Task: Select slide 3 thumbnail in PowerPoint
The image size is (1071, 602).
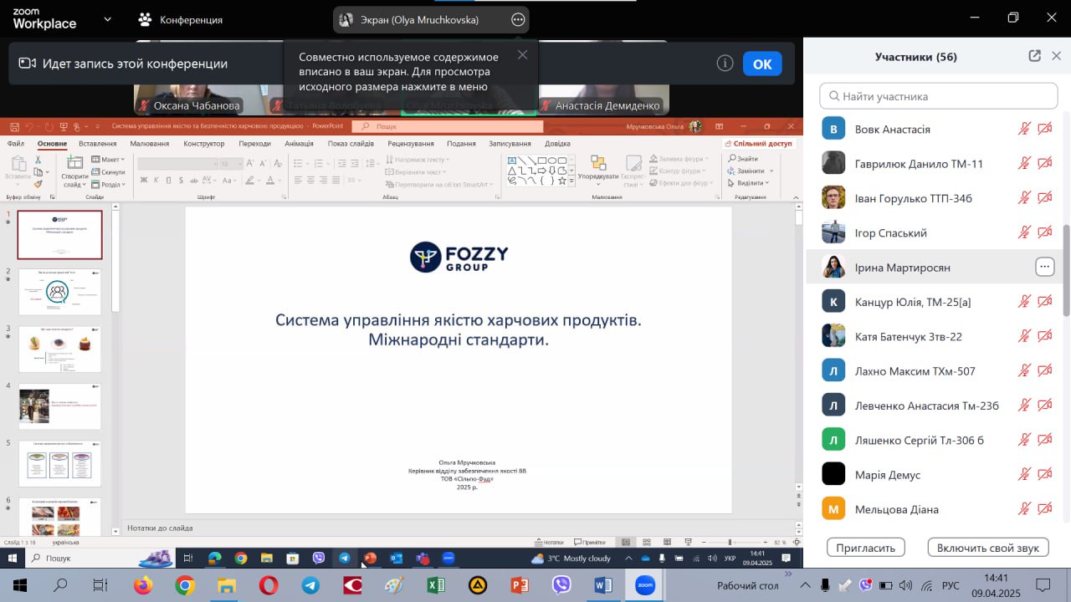Action: [x=59, y=349]
